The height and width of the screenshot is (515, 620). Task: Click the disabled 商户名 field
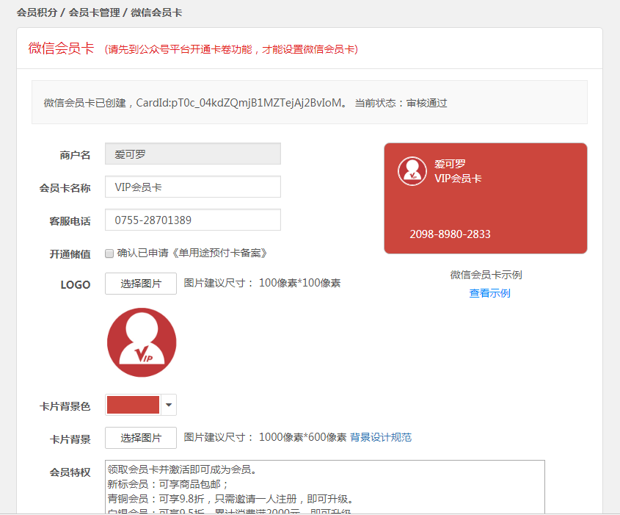192,154
